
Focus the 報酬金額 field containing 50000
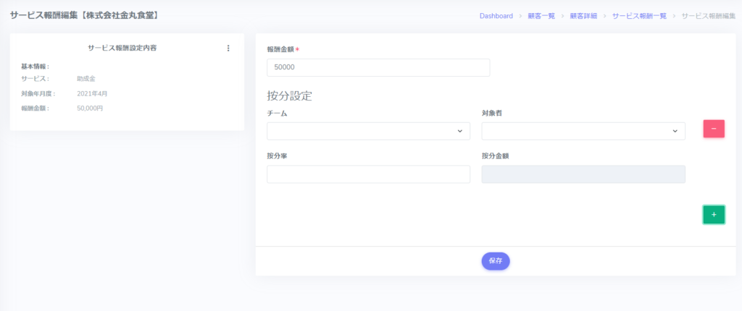pyautogui.click(x=378, y=67)
